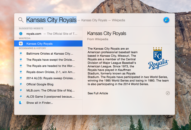Image resolution: width=191 pixels, height=130 pixels.
Task: Click the Wikipedia section header in results
Action: tap(25, 38)
